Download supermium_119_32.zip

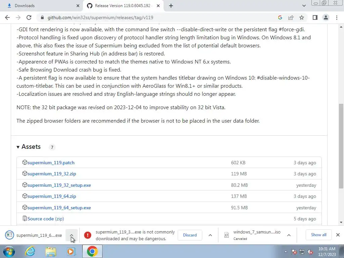[x=52, y=174]
